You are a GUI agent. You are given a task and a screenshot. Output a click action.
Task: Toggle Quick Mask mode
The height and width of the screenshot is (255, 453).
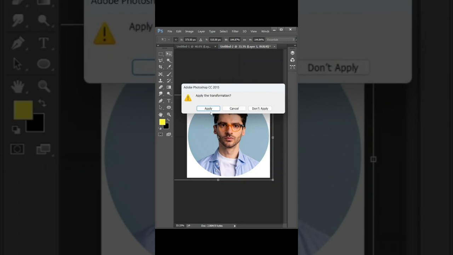coord(161,135)
